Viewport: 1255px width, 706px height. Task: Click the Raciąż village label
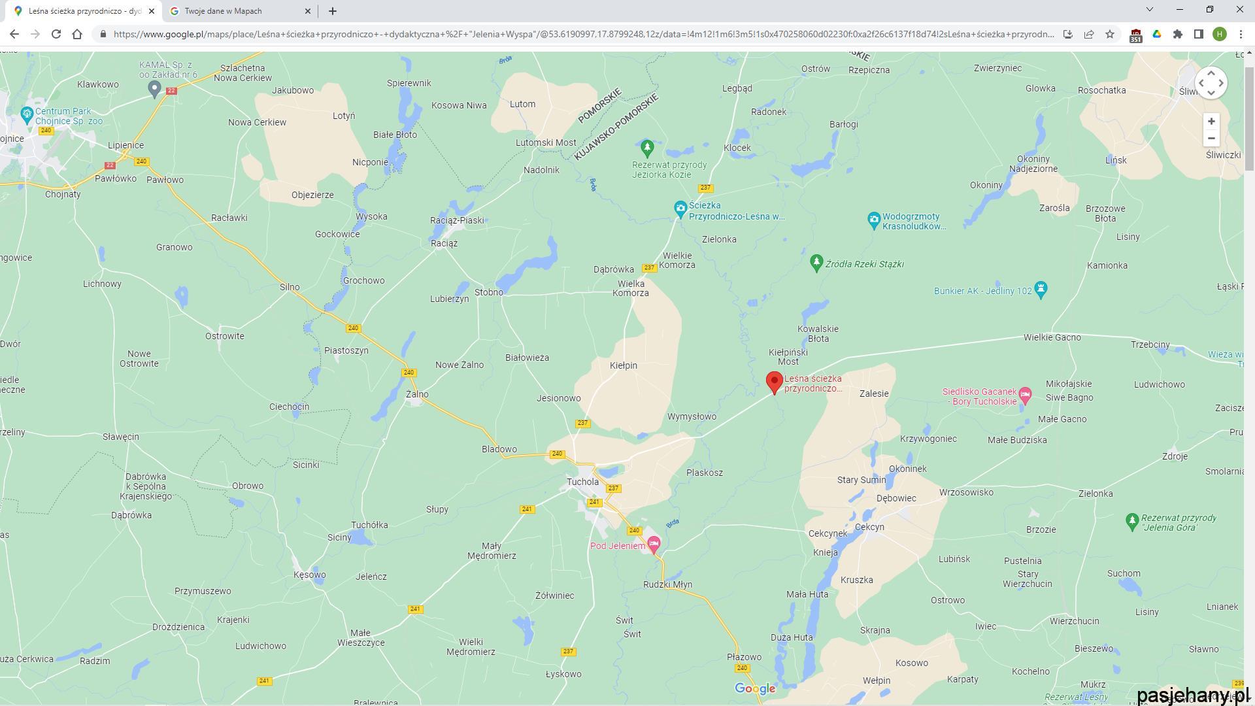click(444, 243)
